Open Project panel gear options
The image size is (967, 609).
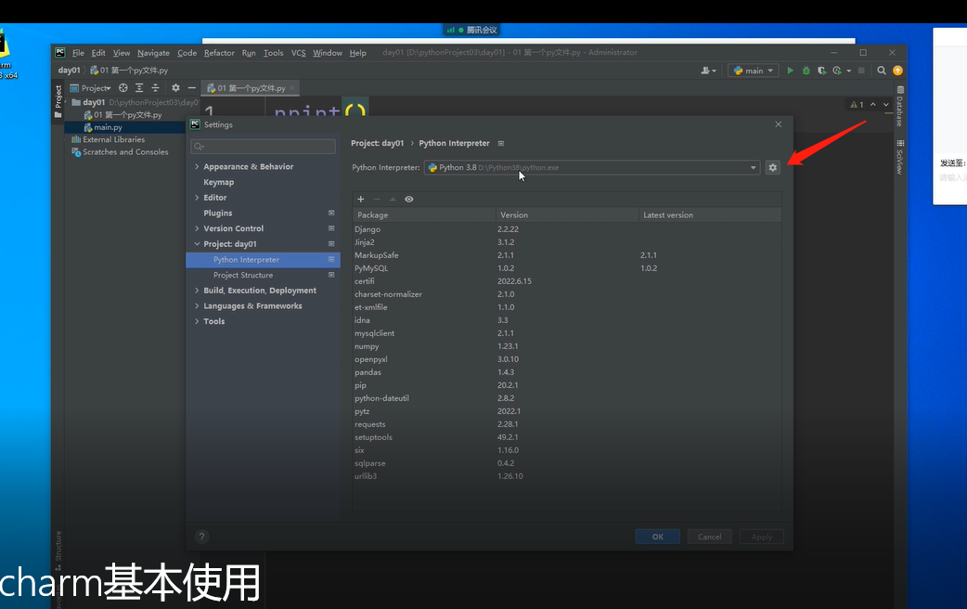(x=175, y=87)
